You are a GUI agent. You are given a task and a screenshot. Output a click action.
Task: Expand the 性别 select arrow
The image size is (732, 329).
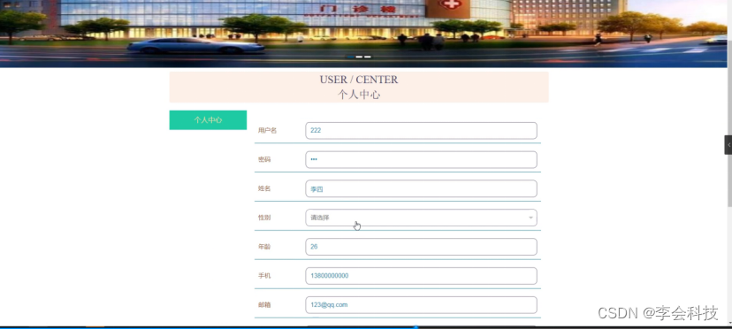coord(530,218)
